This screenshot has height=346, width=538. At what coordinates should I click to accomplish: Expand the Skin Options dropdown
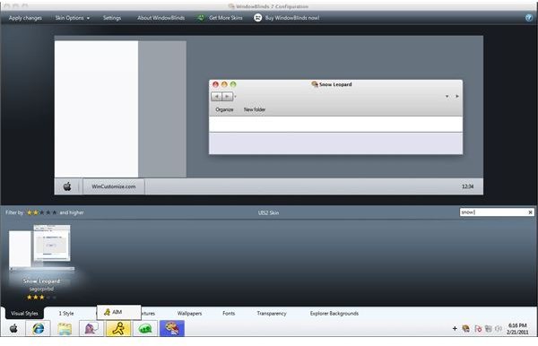tap(73, 18)
